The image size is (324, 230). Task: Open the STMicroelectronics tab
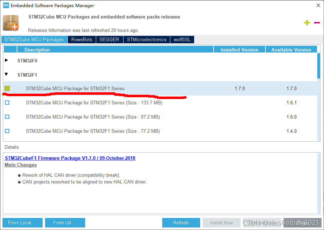tap(147, 39)
